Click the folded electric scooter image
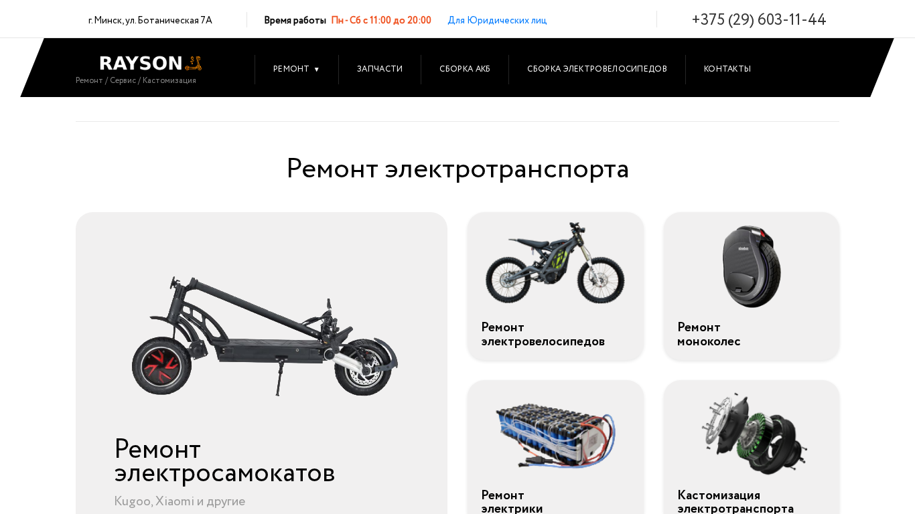The width and height of the screenshot is (915, 514). 265,336
